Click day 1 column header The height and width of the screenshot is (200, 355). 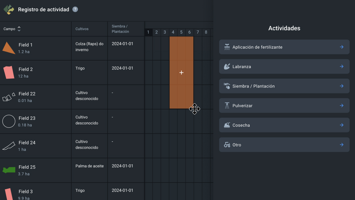pos(148,32)
